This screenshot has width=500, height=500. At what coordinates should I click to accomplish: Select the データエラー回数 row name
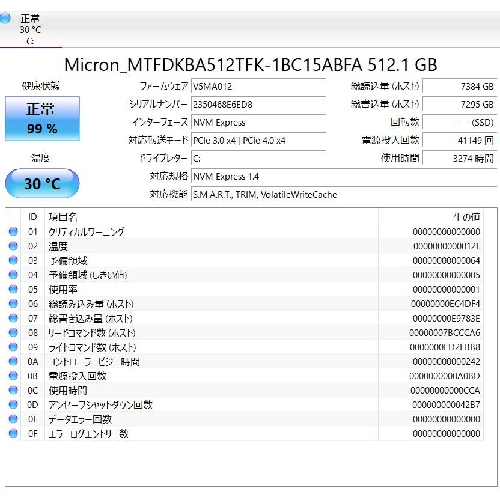click(80, 419)
